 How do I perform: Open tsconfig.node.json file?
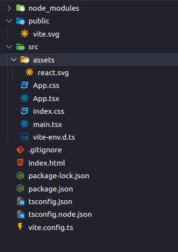[x=60, y=214]
